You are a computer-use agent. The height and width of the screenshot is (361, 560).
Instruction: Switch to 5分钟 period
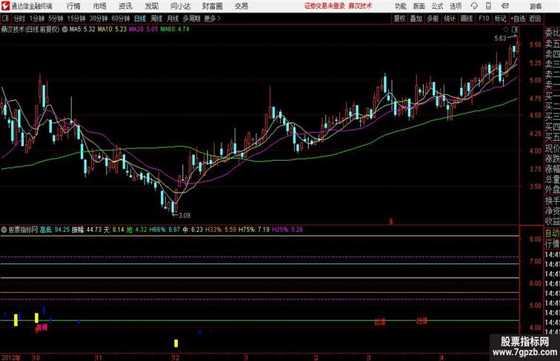click(56, 19)
